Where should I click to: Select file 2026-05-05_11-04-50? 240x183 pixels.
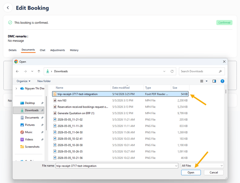[120, 132]
